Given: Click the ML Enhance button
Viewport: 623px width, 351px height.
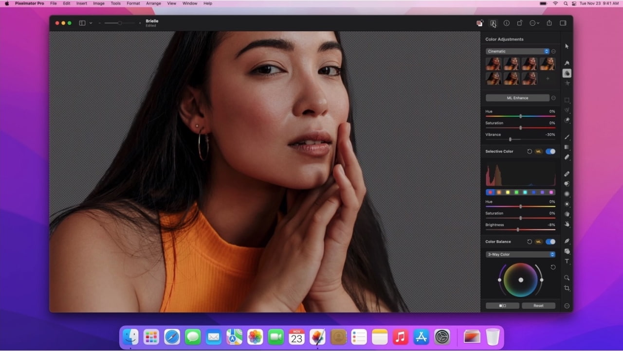Looking at the screenshot, I should click(x=517, y=98).
